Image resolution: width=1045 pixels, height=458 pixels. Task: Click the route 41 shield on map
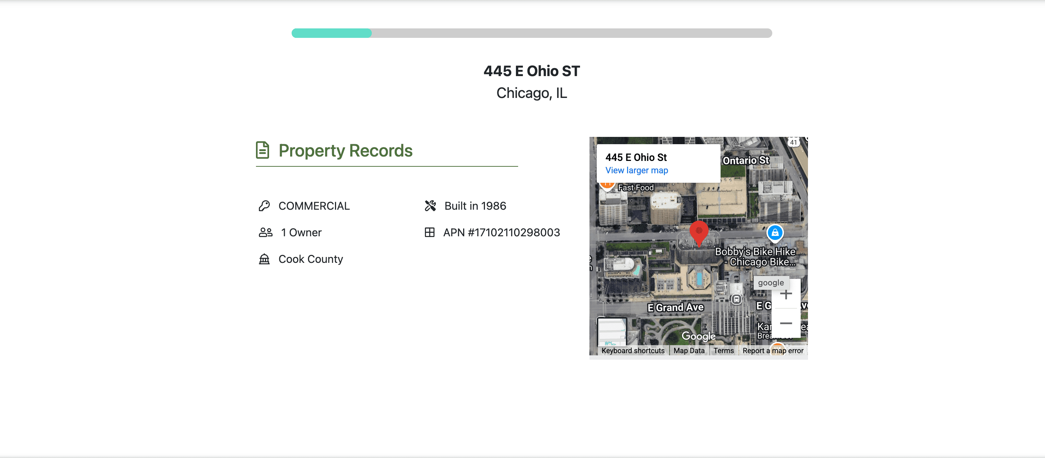pyautogui.click(x=793, y=142)
